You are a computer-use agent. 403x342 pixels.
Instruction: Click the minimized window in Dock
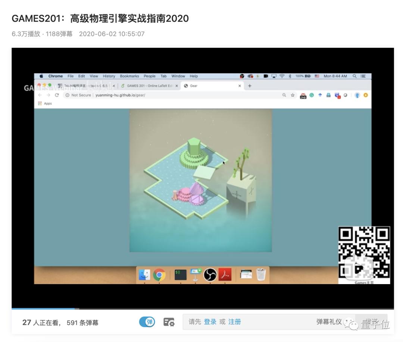click(246, 274)
